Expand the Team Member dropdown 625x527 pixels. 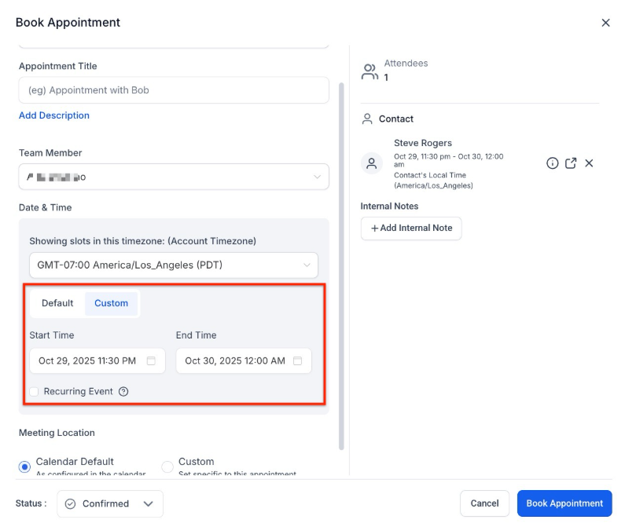coord(174,177)
